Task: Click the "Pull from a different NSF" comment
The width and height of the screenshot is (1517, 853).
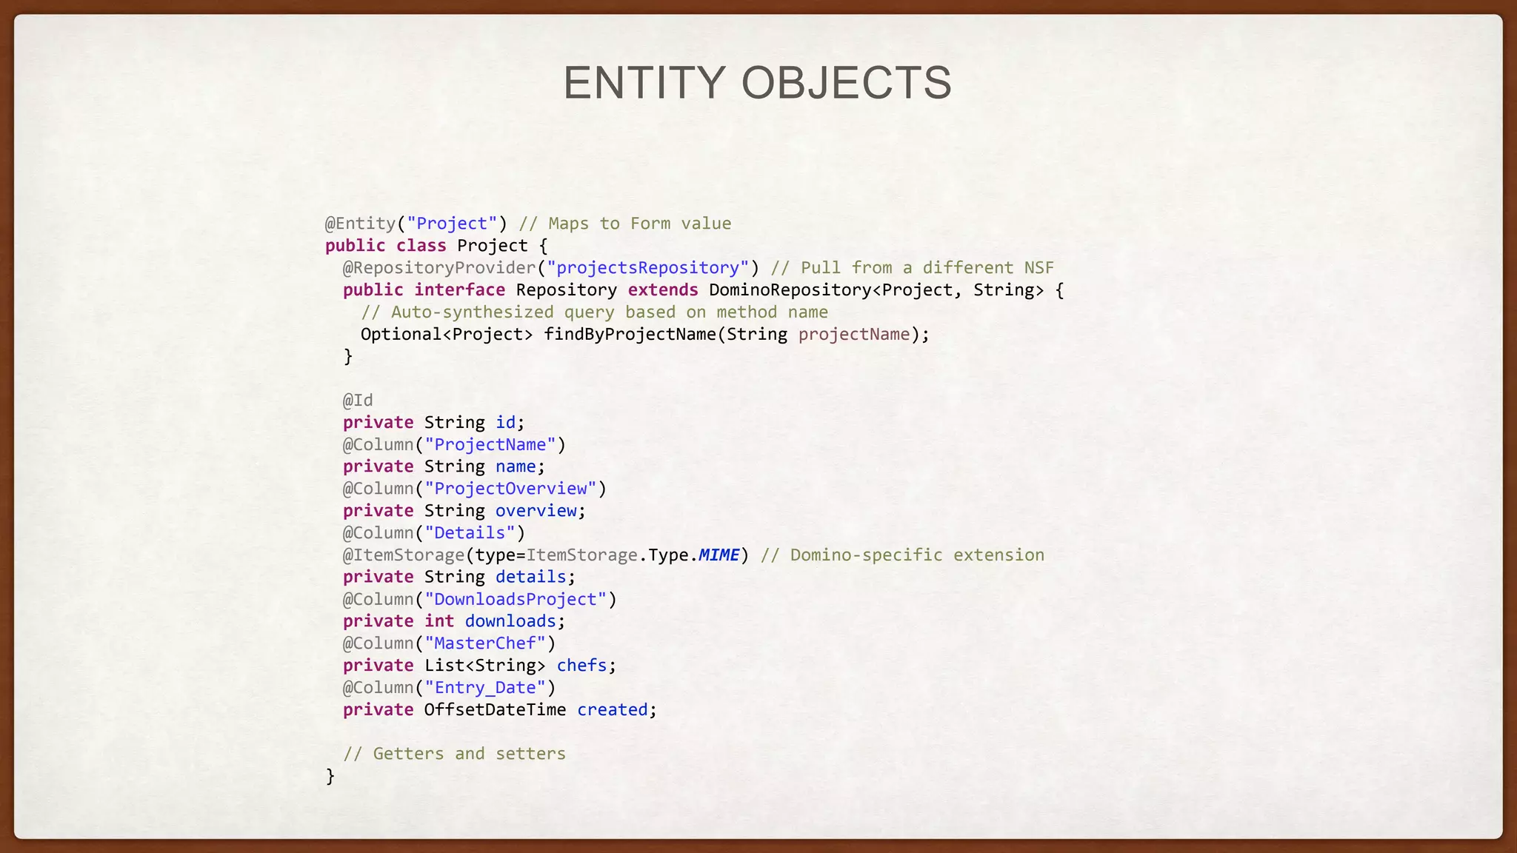Action: click(912, 268)
